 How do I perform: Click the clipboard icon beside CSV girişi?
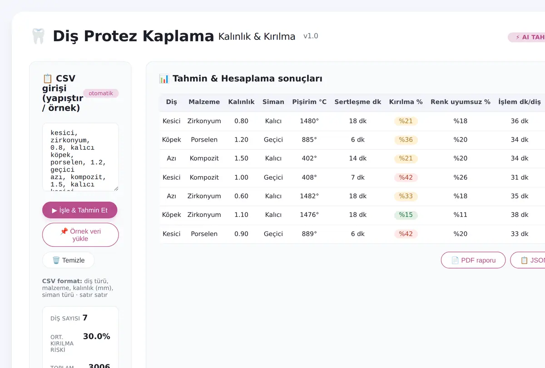48,79
